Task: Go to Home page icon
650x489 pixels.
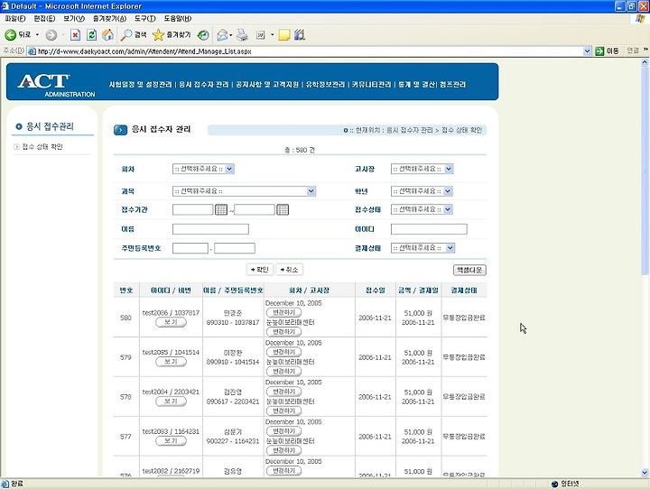Action: (x=107, y=35)
